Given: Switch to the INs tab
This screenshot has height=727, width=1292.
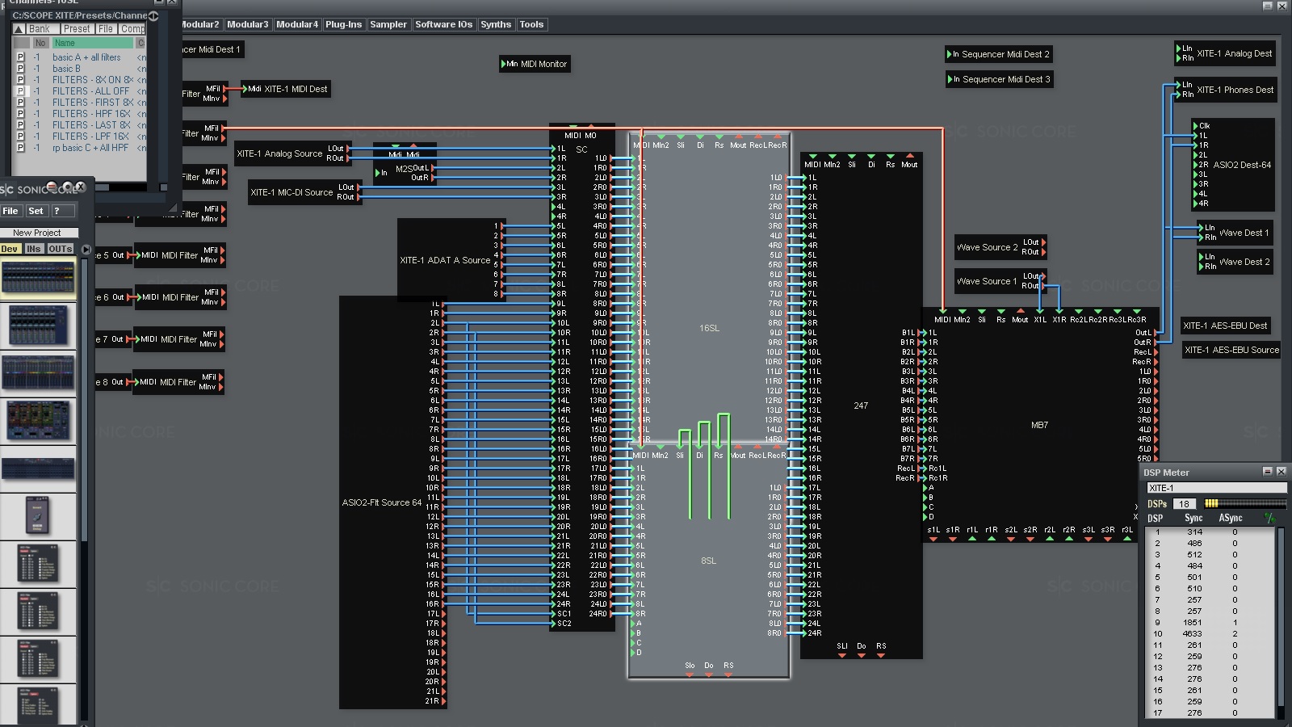Looking at the screenshot, I should coord(33,249).
